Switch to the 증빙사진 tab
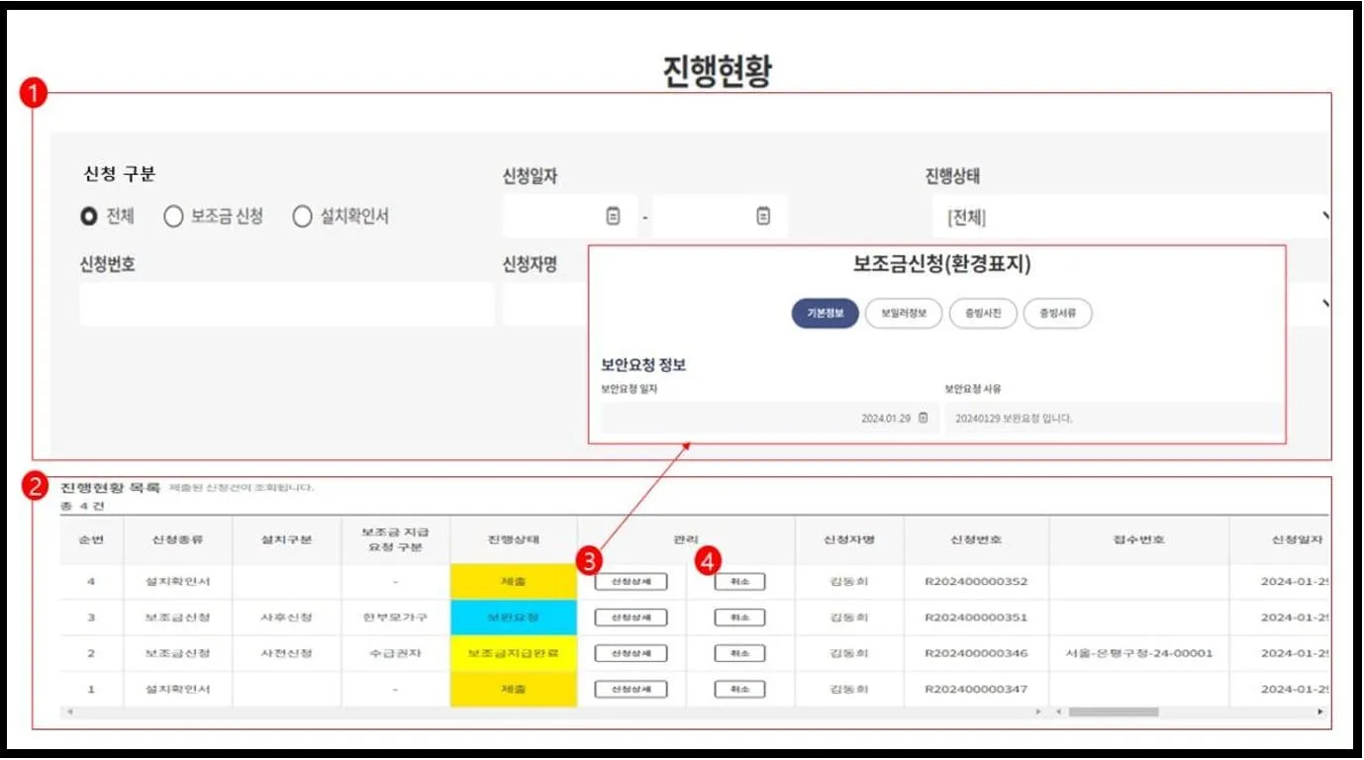Image resolution: width=1364 pixels, height=760 pixels. click(x=983, y=314)
